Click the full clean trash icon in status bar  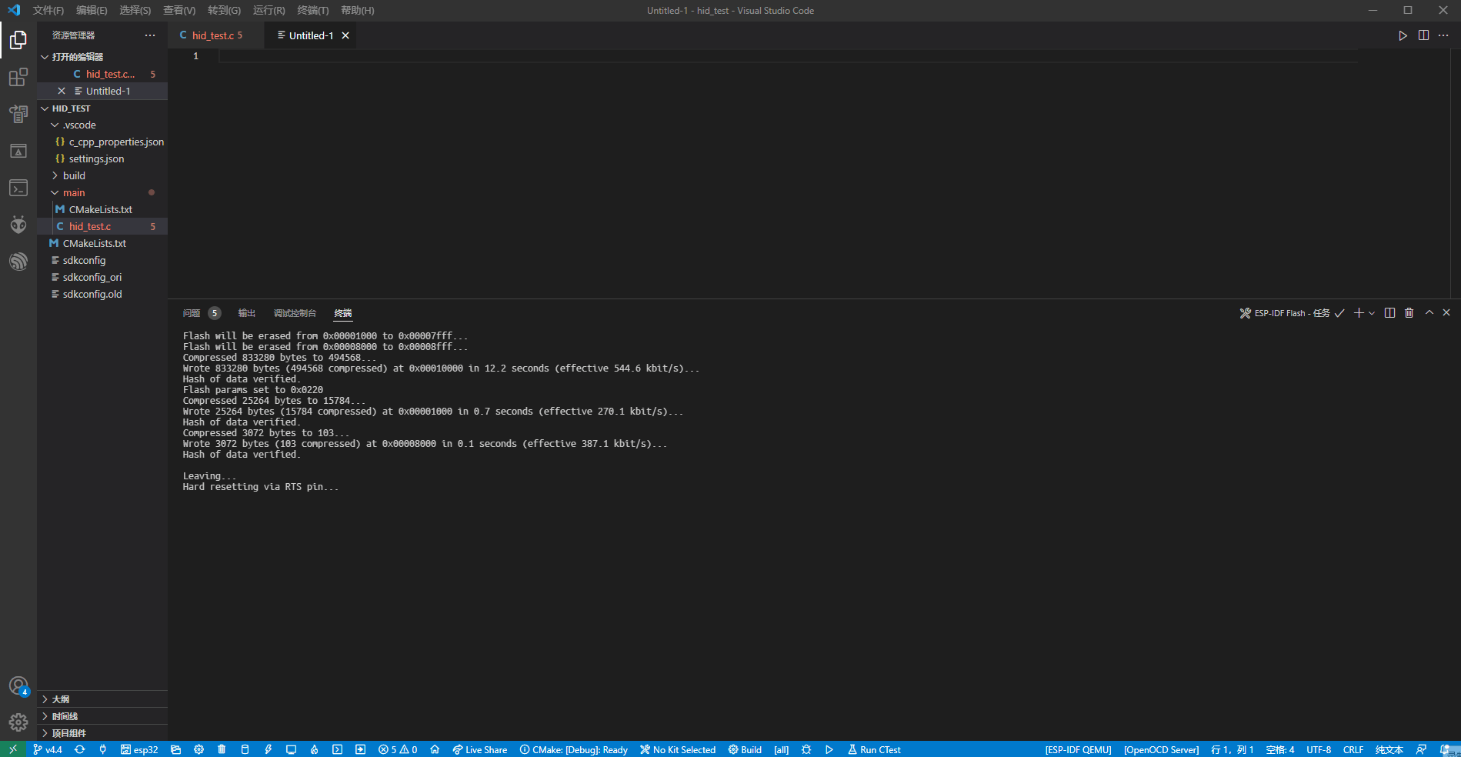[222, 749]
